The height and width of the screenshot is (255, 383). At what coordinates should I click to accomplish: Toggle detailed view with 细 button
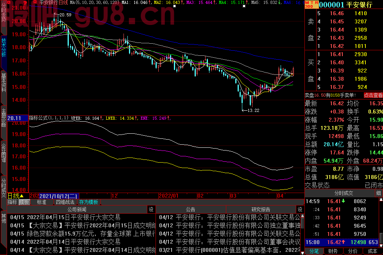(x=379, y=193)
